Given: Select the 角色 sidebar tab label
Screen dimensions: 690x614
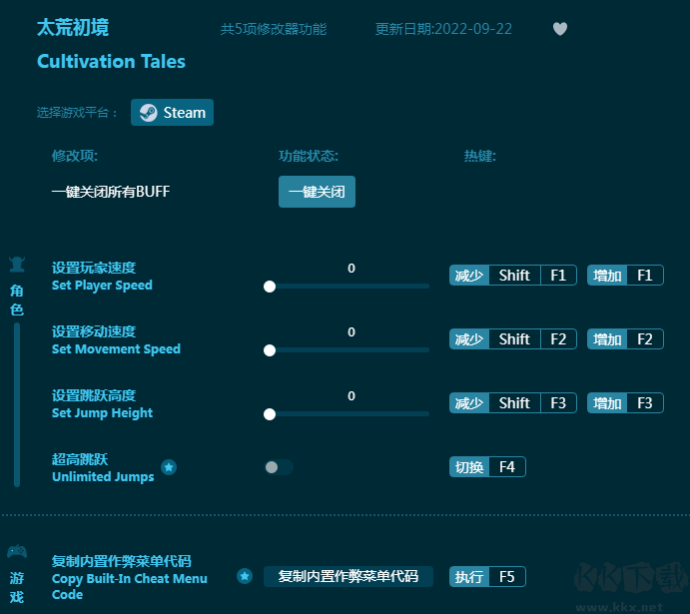Looking at the screenshot, I should pos(17,300).
